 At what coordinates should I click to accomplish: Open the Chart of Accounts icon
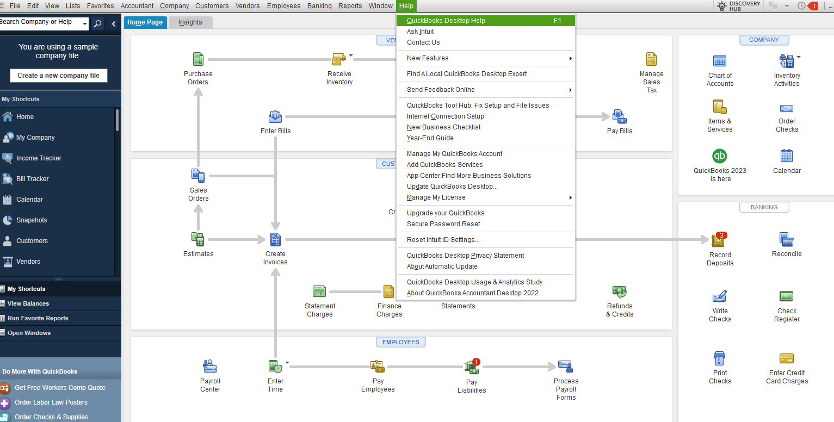pos(720,61)
